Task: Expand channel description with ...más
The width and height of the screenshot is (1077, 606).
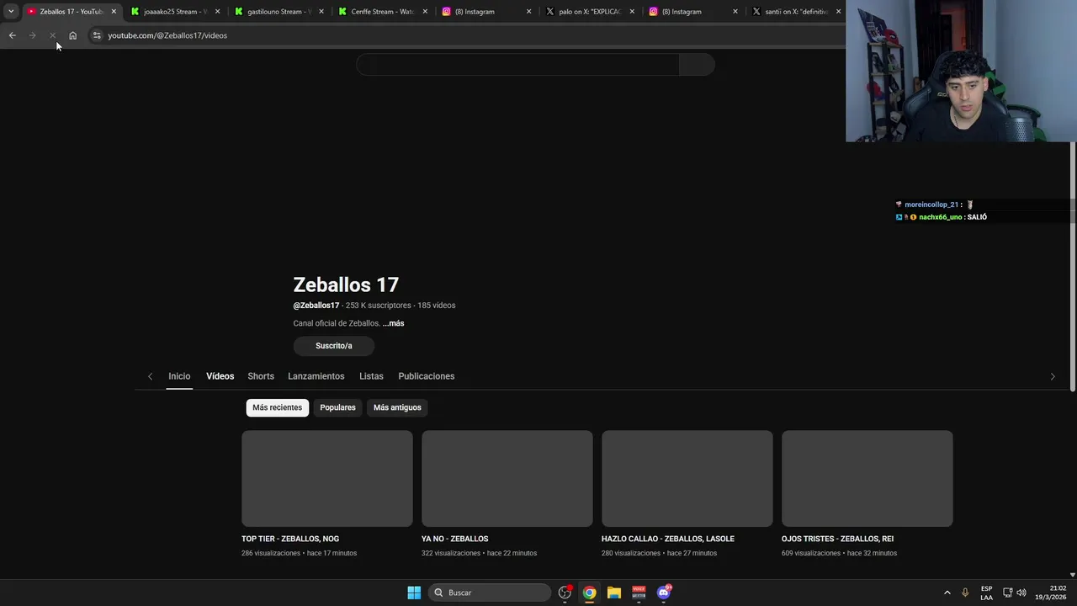Action: click(x=393, y=323)
